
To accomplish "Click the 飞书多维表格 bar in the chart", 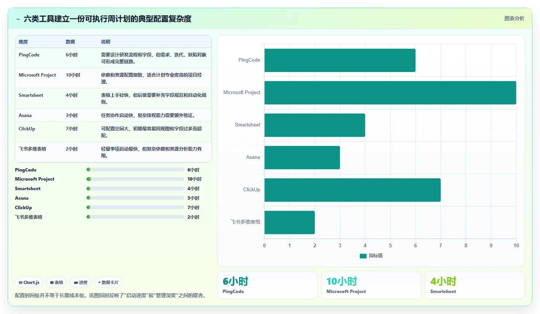I will [x=290, y=222].
